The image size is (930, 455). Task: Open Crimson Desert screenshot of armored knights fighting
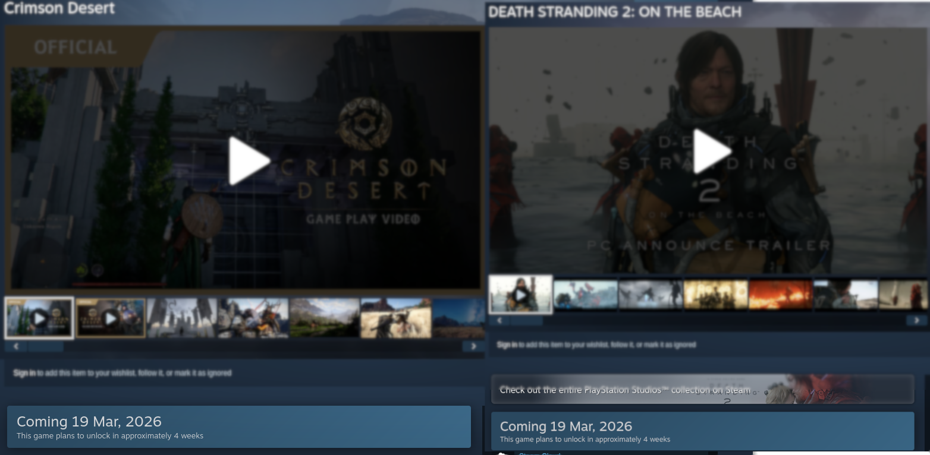[x=253, y=318]
